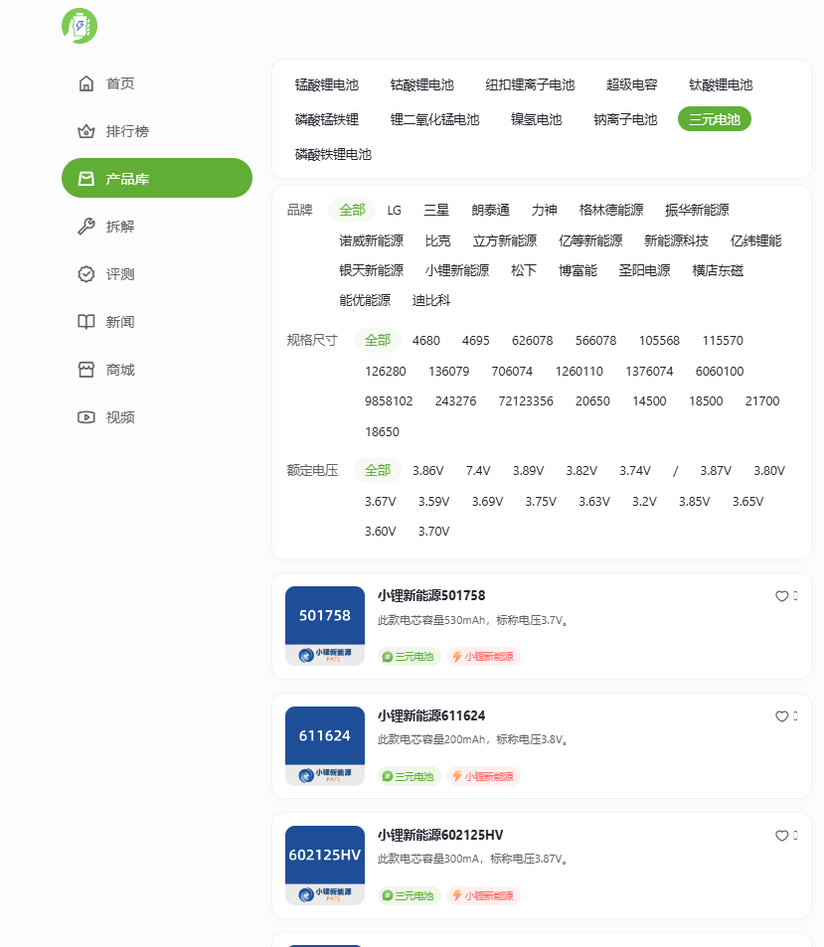Filter voltage by 3.87V

pos(716,470)
